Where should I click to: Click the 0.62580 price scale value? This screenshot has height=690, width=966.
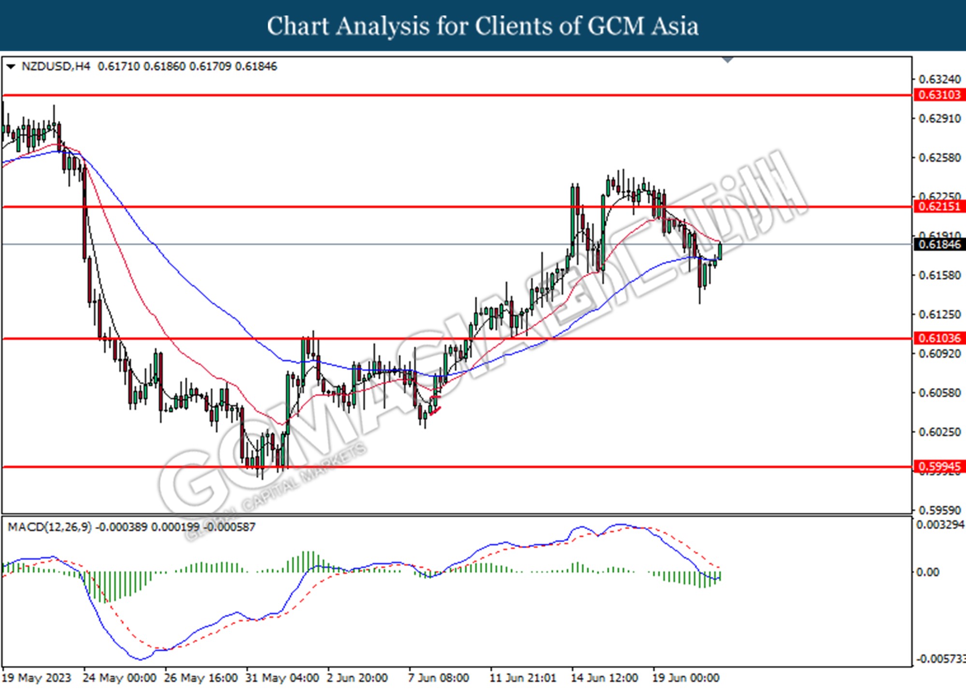pyautogui.click(x=939, y=158)
